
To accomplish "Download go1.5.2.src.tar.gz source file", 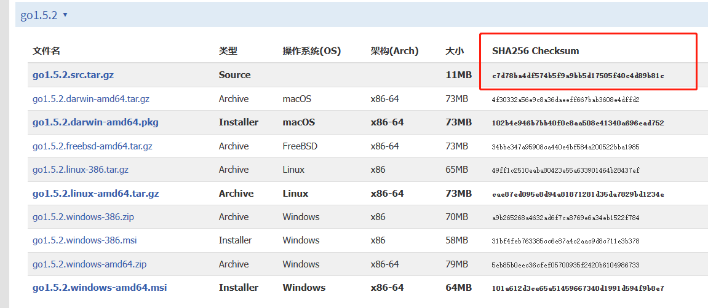I will [x=73, y=75].
